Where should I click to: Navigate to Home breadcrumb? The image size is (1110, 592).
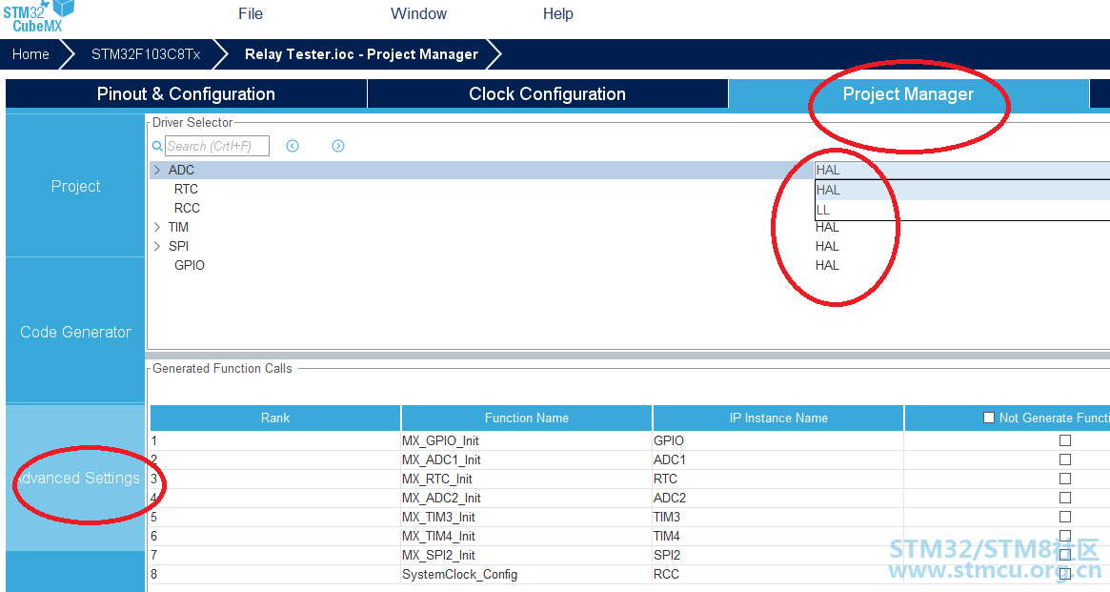pos(30,54)
